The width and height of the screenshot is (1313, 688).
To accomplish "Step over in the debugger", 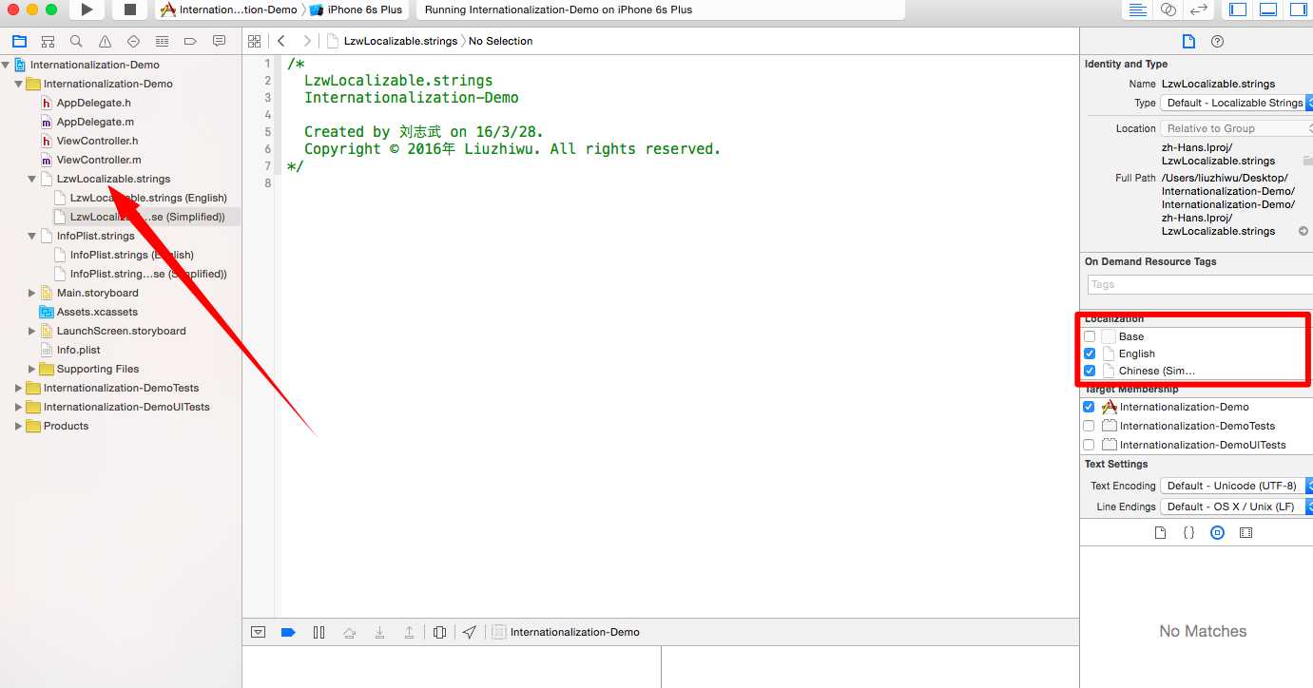I will click(x=349, y=632).
